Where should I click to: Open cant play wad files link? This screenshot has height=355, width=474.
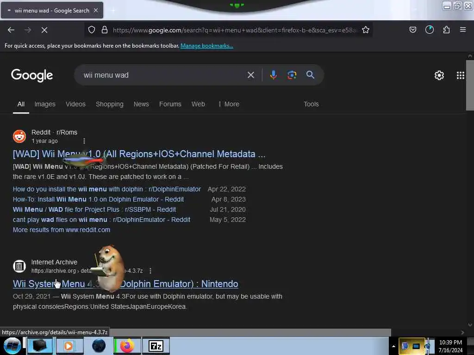(101, 220)
